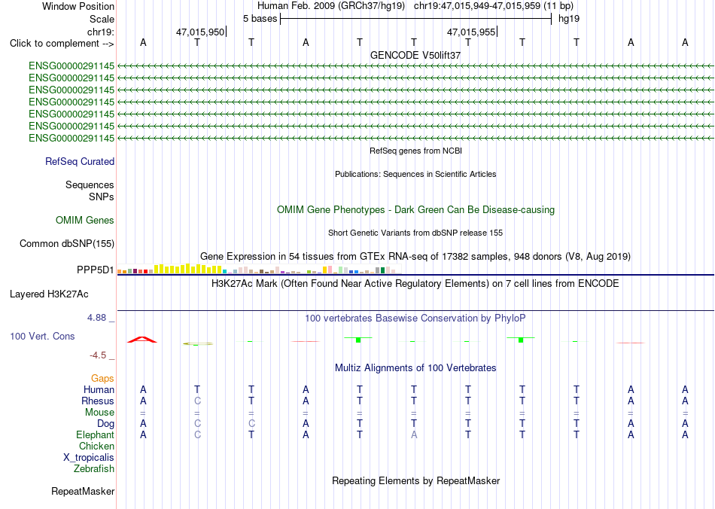Open the H3K27Ac Mark ENCODE track title
715x509 pixels.
point(415,284)
